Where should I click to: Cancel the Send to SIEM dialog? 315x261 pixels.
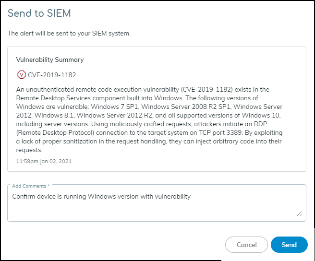point(246,245)
